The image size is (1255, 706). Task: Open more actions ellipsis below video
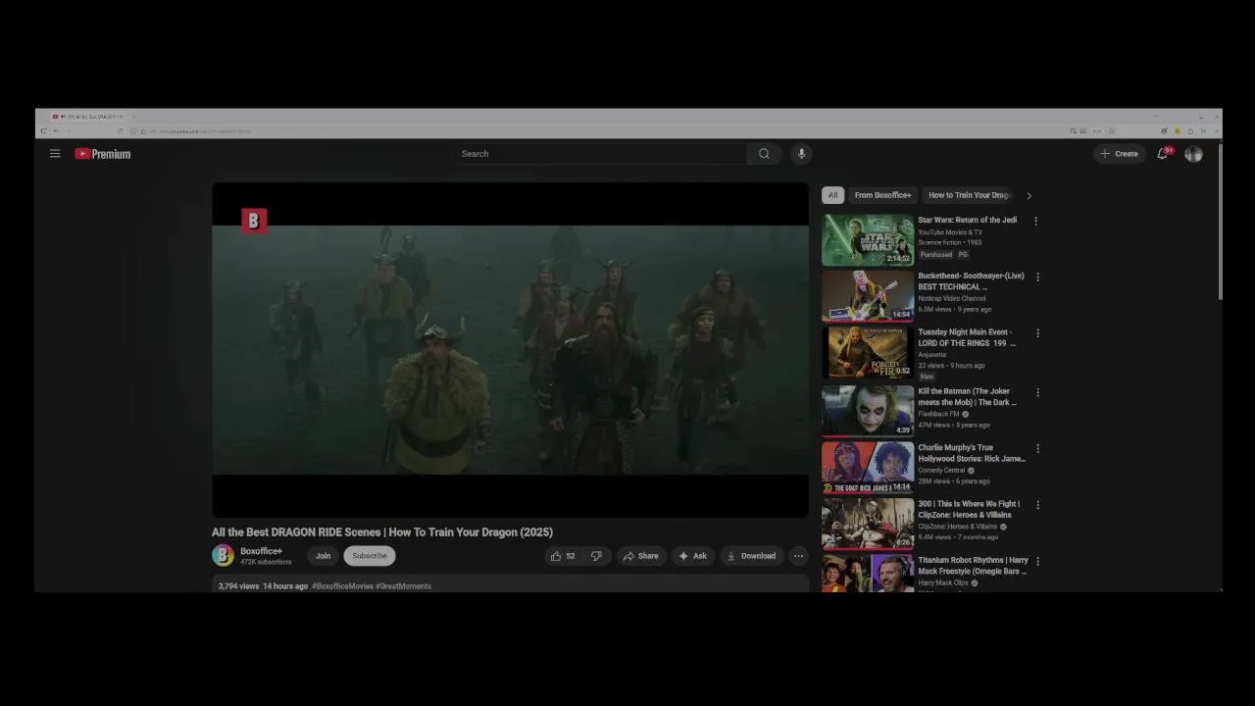tap(798, 556)
